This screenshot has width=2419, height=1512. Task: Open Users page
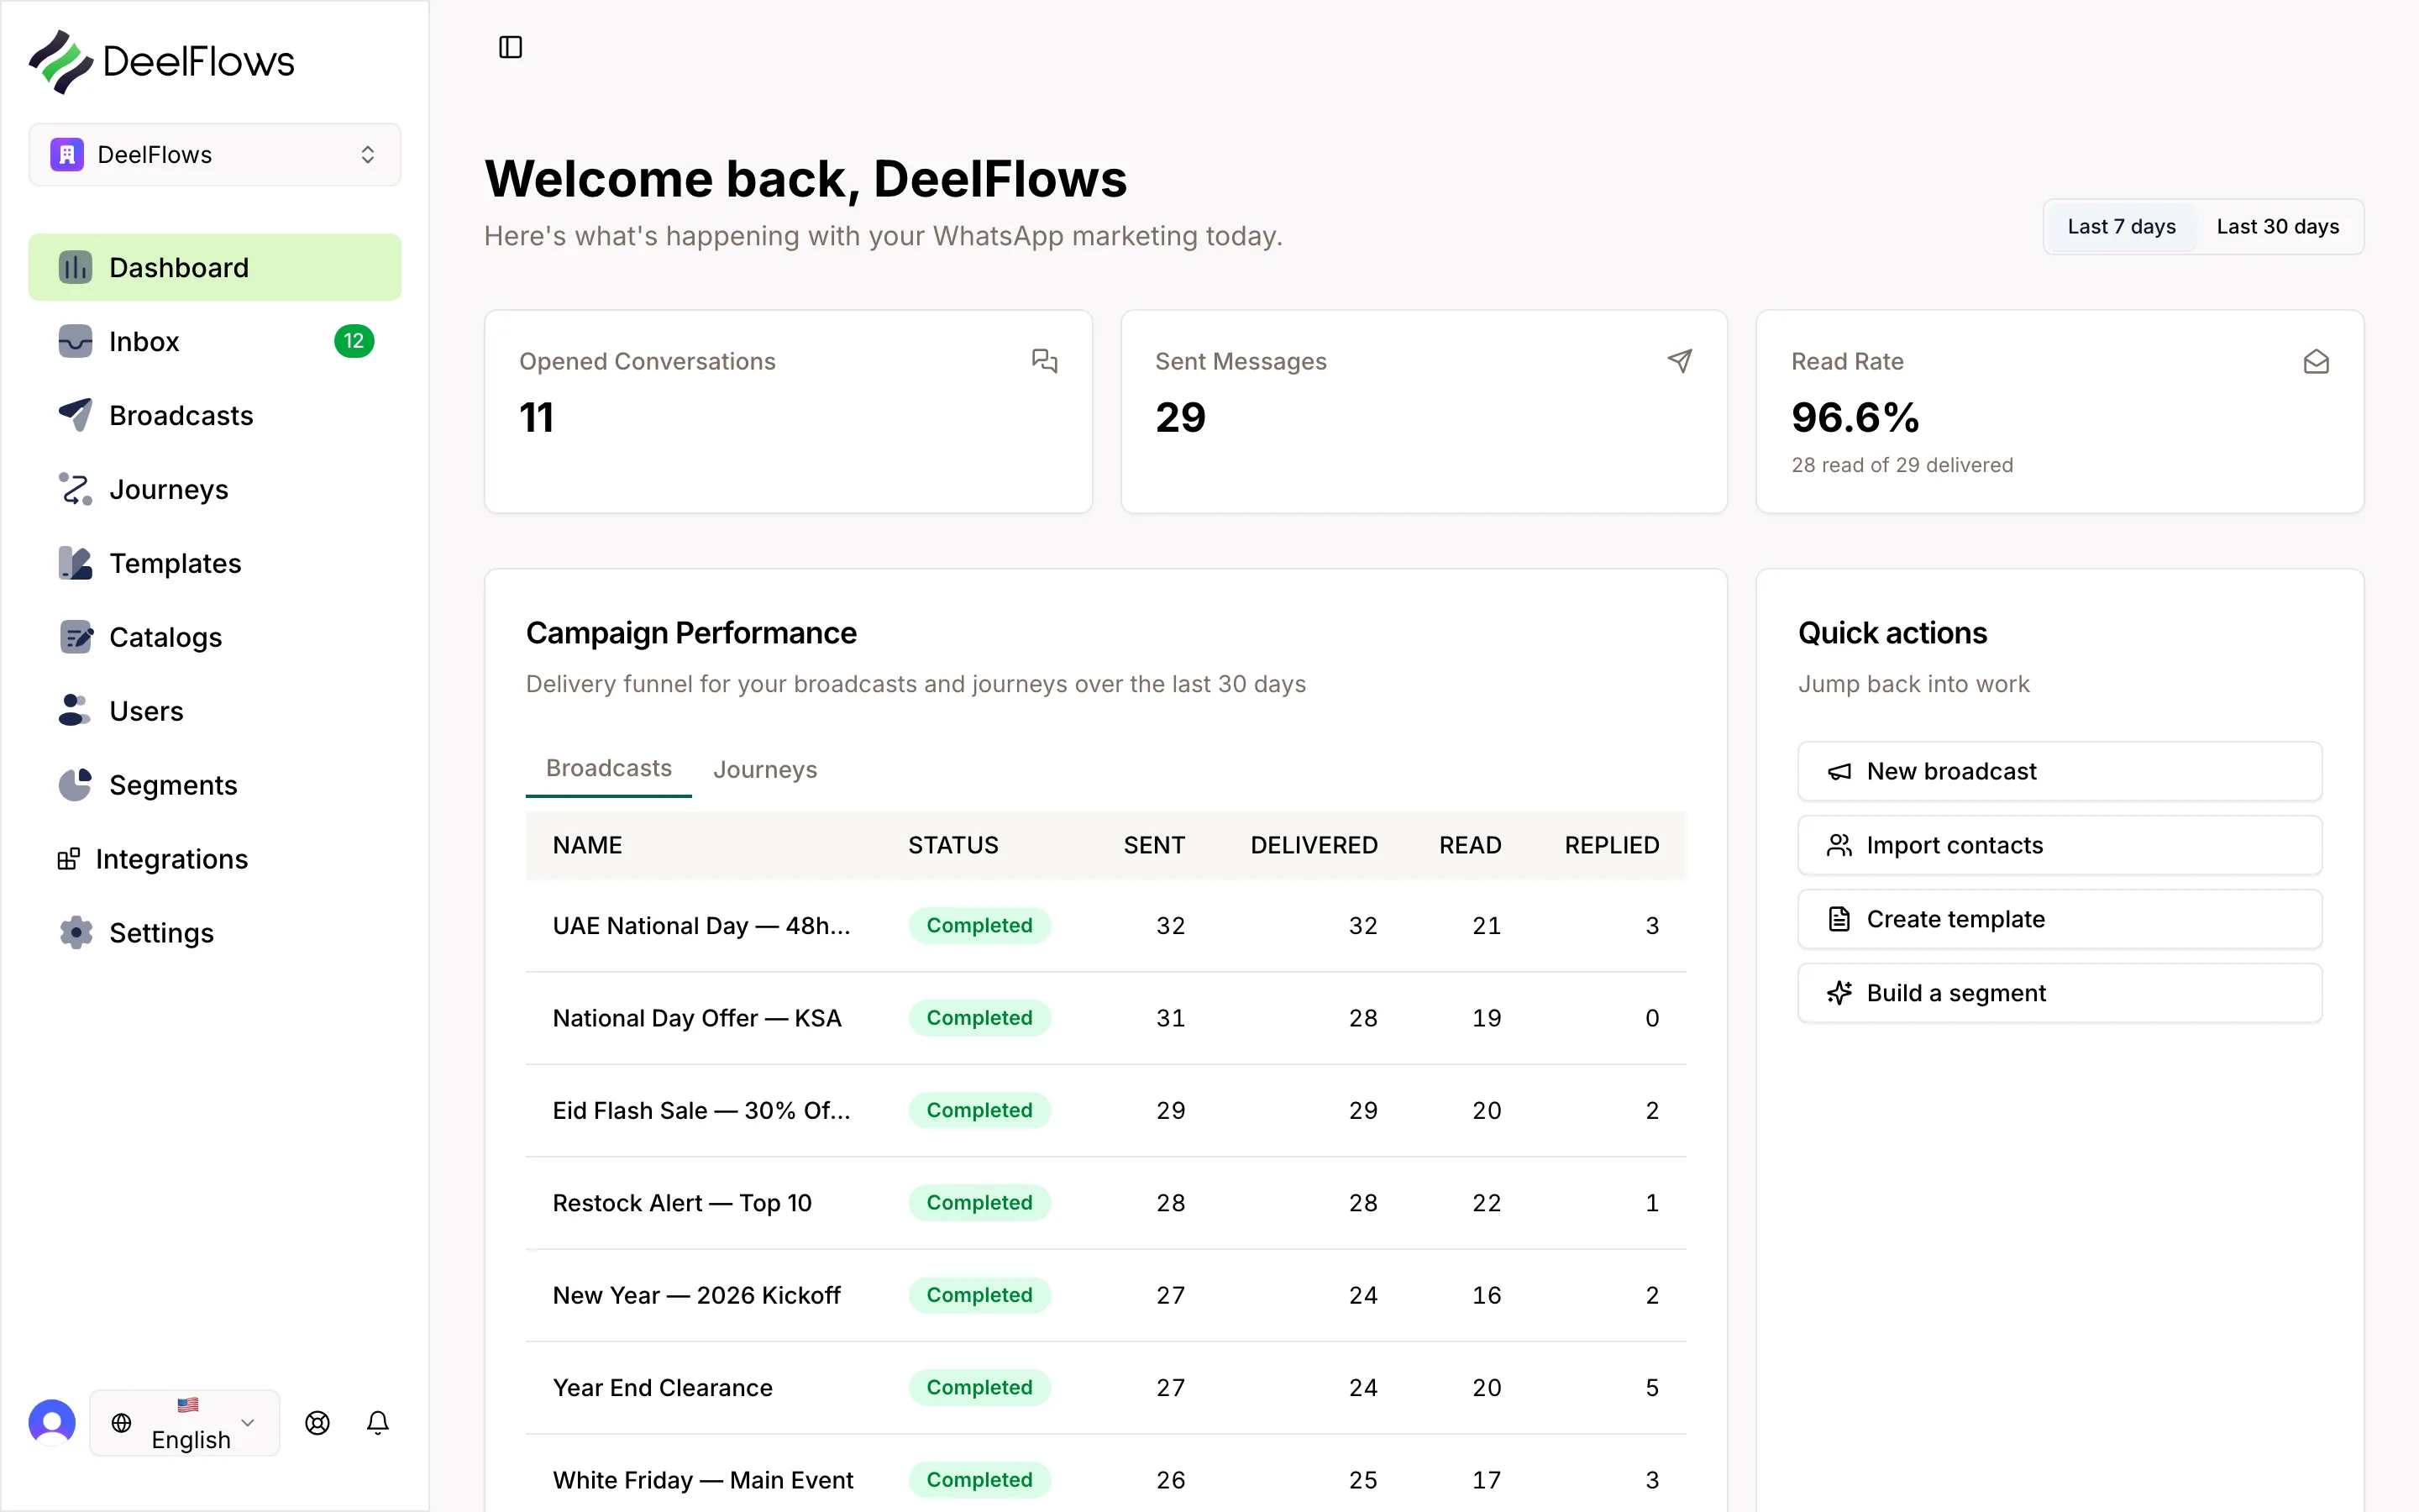pyautogui.click(x=215, y=711)
